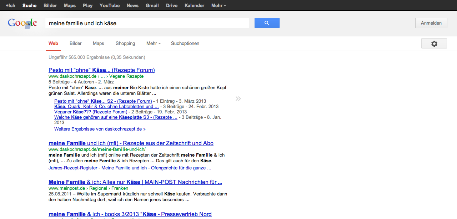Open Gmail from the top navigation bar
Screen dimensions: 457x219
(152, 6)
